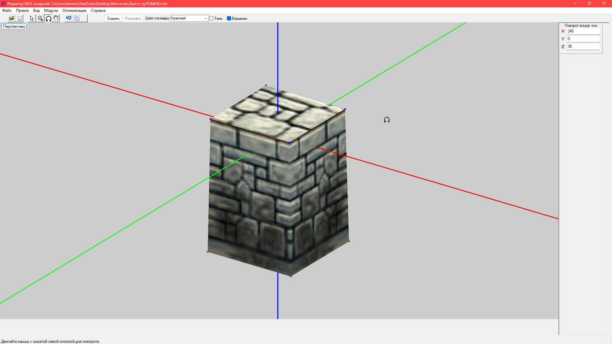Select the magnifier zoom tool

click(40, 18)
